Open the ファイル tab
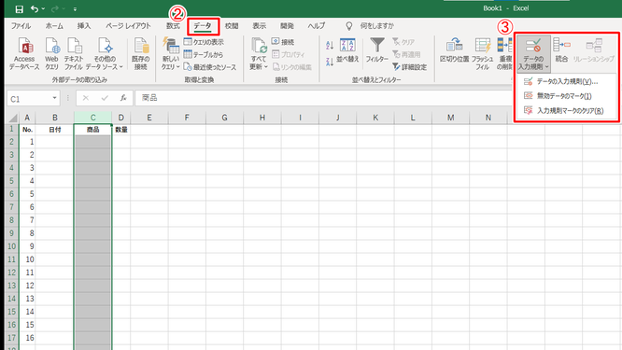The image size is (622, 350). point(21,26)
